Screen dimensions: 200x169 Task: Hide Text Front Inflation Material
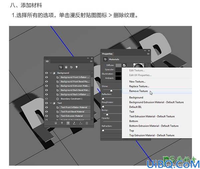coord(47,107)
